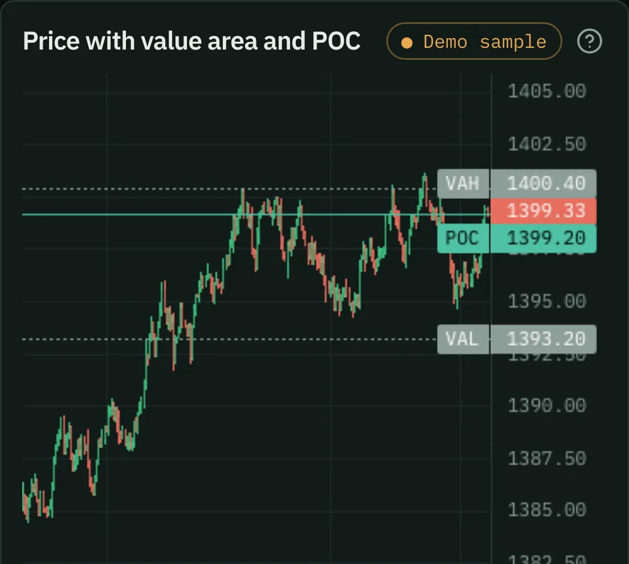Viewport: 629px width, 564px height.
Task: Select the VAL label tag
Action: pyautogui.click(x=463, y=339)
